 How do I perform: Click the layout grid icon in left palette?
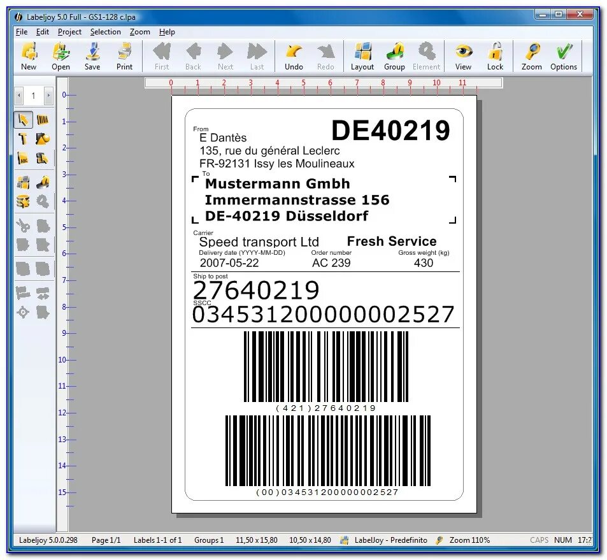[x=23, y=182]
